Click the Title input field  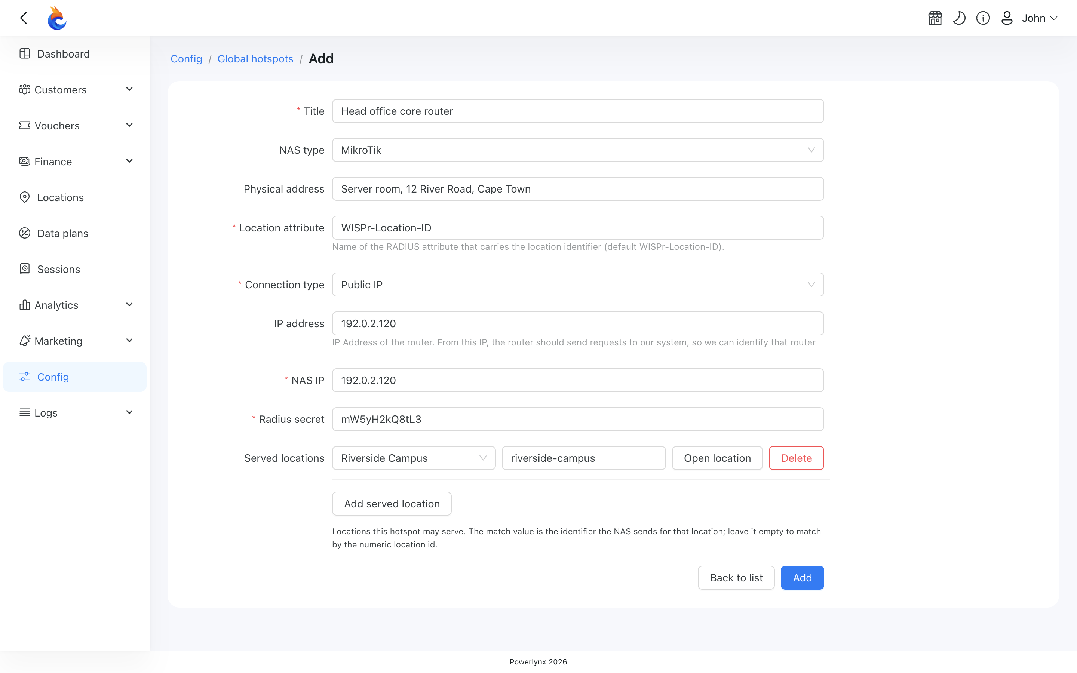click(x=578, y=111)
